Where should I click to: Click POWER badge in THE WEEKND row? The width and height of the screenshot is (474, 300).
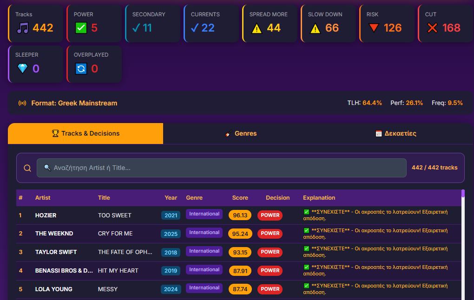coord(270,233)
